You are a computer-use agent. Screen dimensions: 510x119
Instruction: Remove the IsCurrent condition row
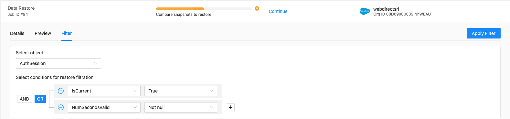pyautogui.click(x=61, y=91)
